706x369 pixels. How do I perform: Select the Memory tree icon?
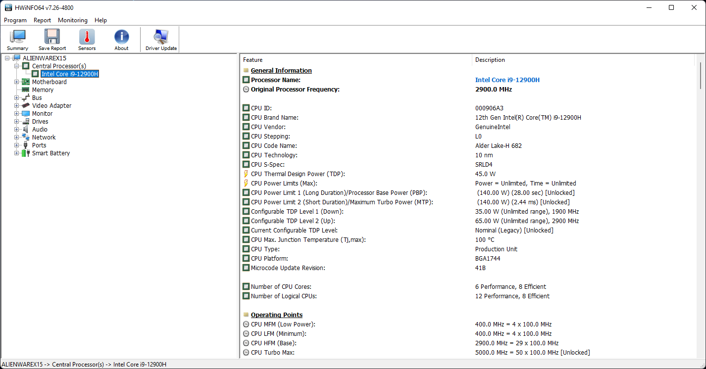point(26,90)
